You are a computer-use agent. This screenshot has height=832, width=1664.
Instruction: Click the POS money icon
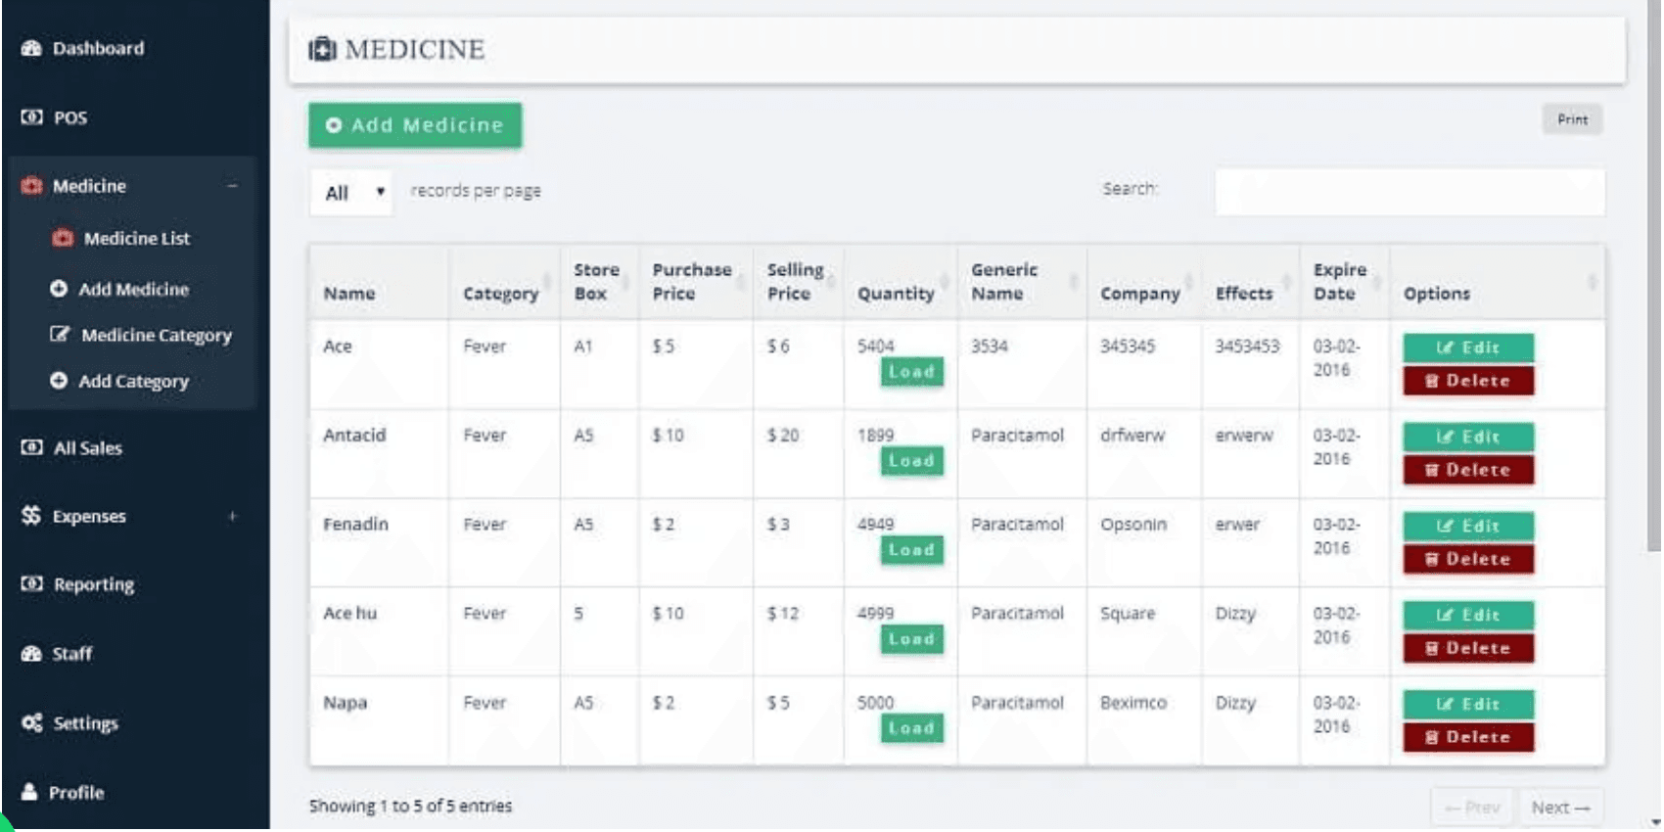[x=31, y=117]
